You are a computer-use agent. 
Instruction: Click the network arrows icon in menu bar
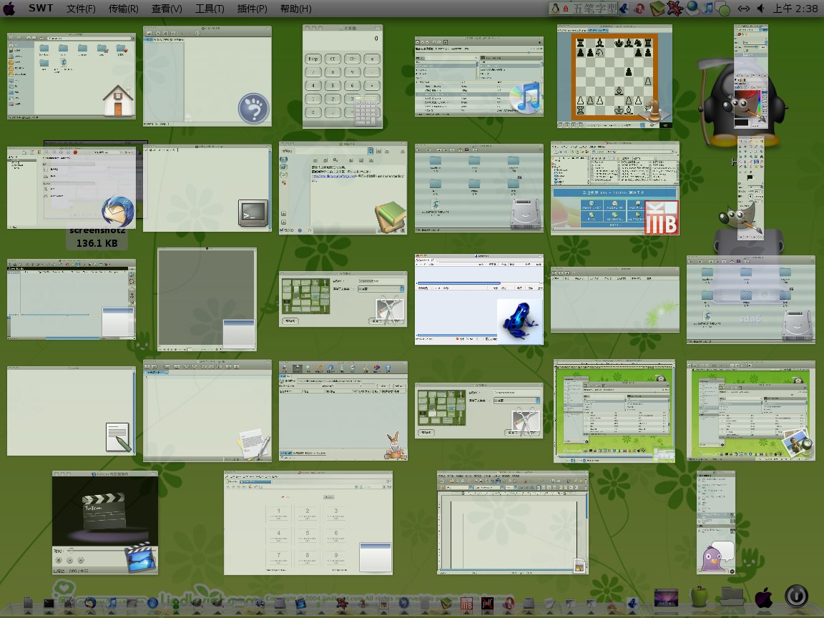tap(744, 9)
